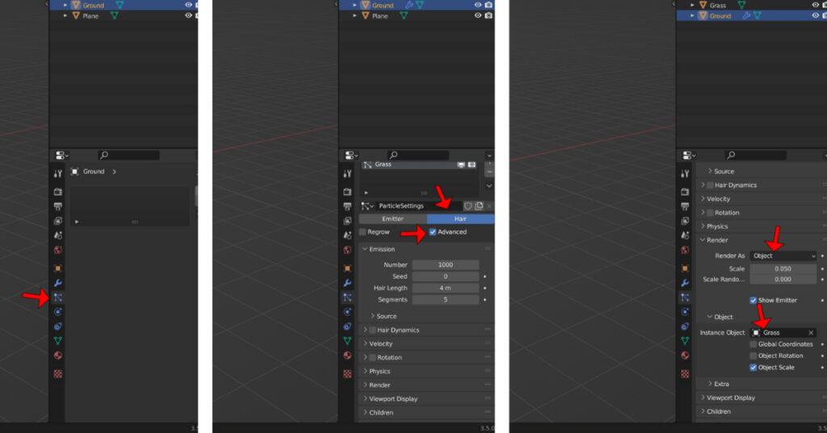Open Render properties tab in right panel
Screen dimensions: 827x433
tap(685, 192)
